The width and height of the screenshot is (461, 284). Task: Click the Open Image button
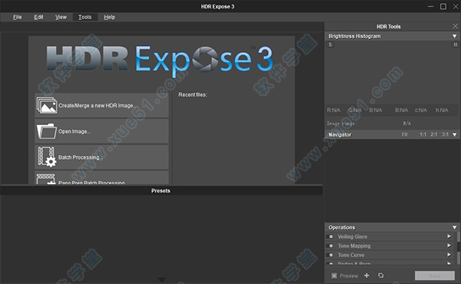coord(101,131)
